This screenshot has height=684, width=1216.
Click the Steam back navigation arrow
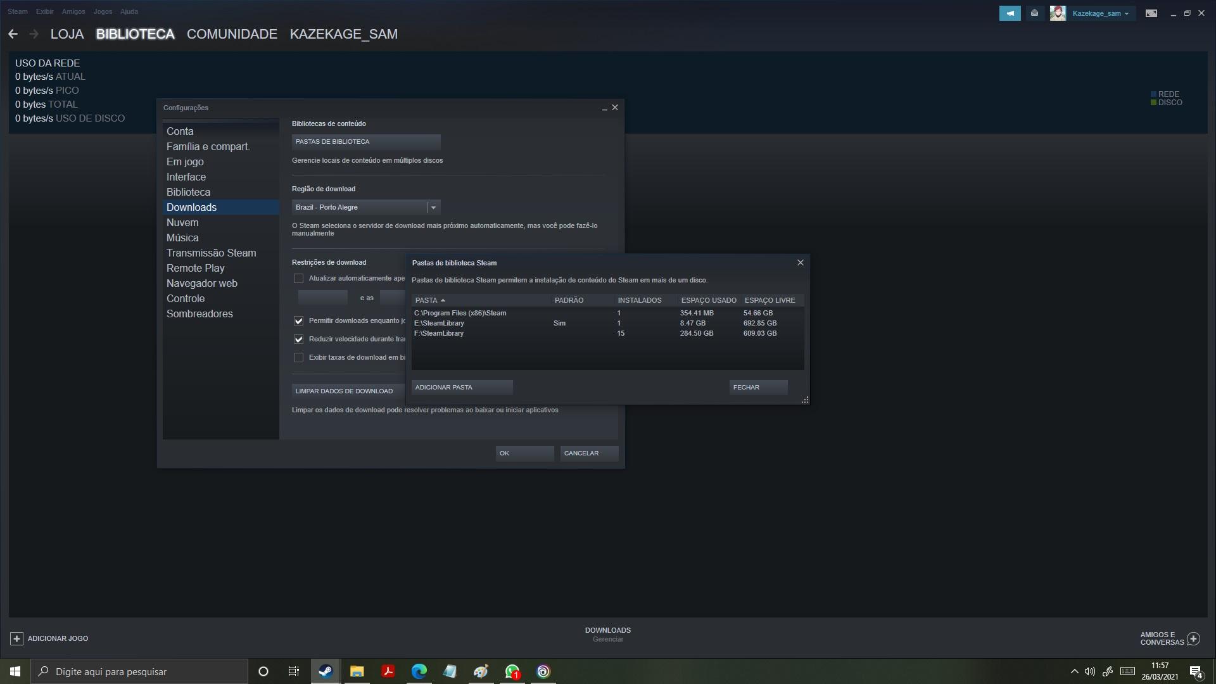click(13, 34)
